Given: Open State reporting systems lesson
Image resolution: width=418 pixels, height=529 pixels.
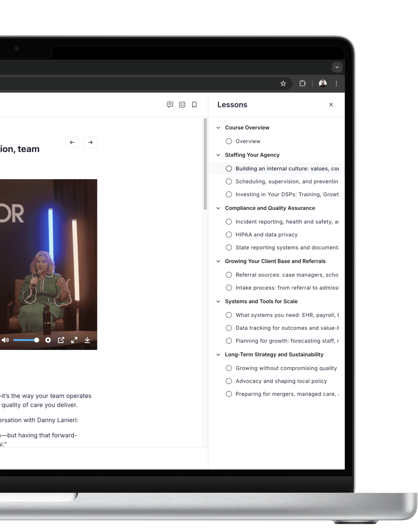Looking at the screenshot, I should 287,248.
